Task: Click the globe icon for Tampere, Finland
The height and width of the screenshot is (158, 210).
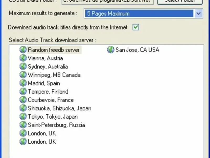Action: pyautogui.click(x=23, y=91)
